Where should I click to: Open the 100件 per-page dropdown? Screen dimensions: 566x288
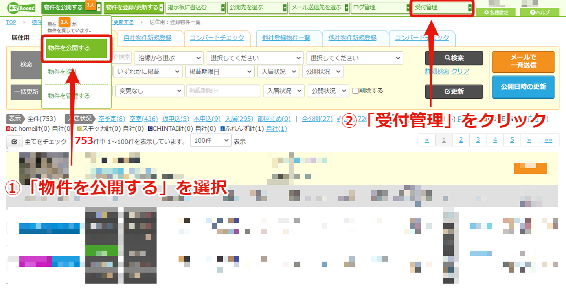click(211, 141)
